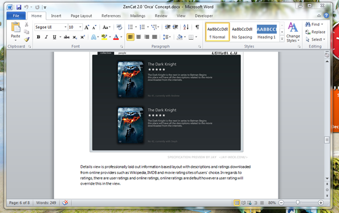Click the zoom in plus button

321,203
